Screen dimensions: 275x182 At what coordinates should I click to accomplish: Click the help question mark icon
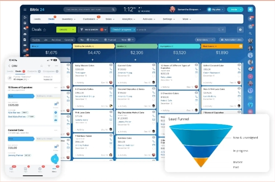coord(250,9)
